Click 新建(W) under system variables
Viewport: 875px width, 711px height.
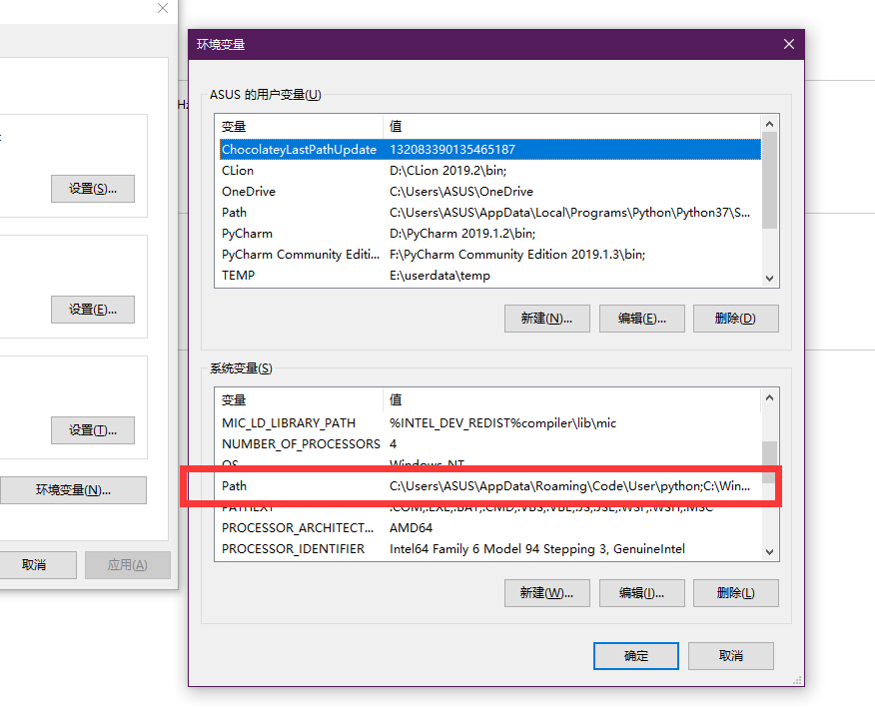click(545, 592)
